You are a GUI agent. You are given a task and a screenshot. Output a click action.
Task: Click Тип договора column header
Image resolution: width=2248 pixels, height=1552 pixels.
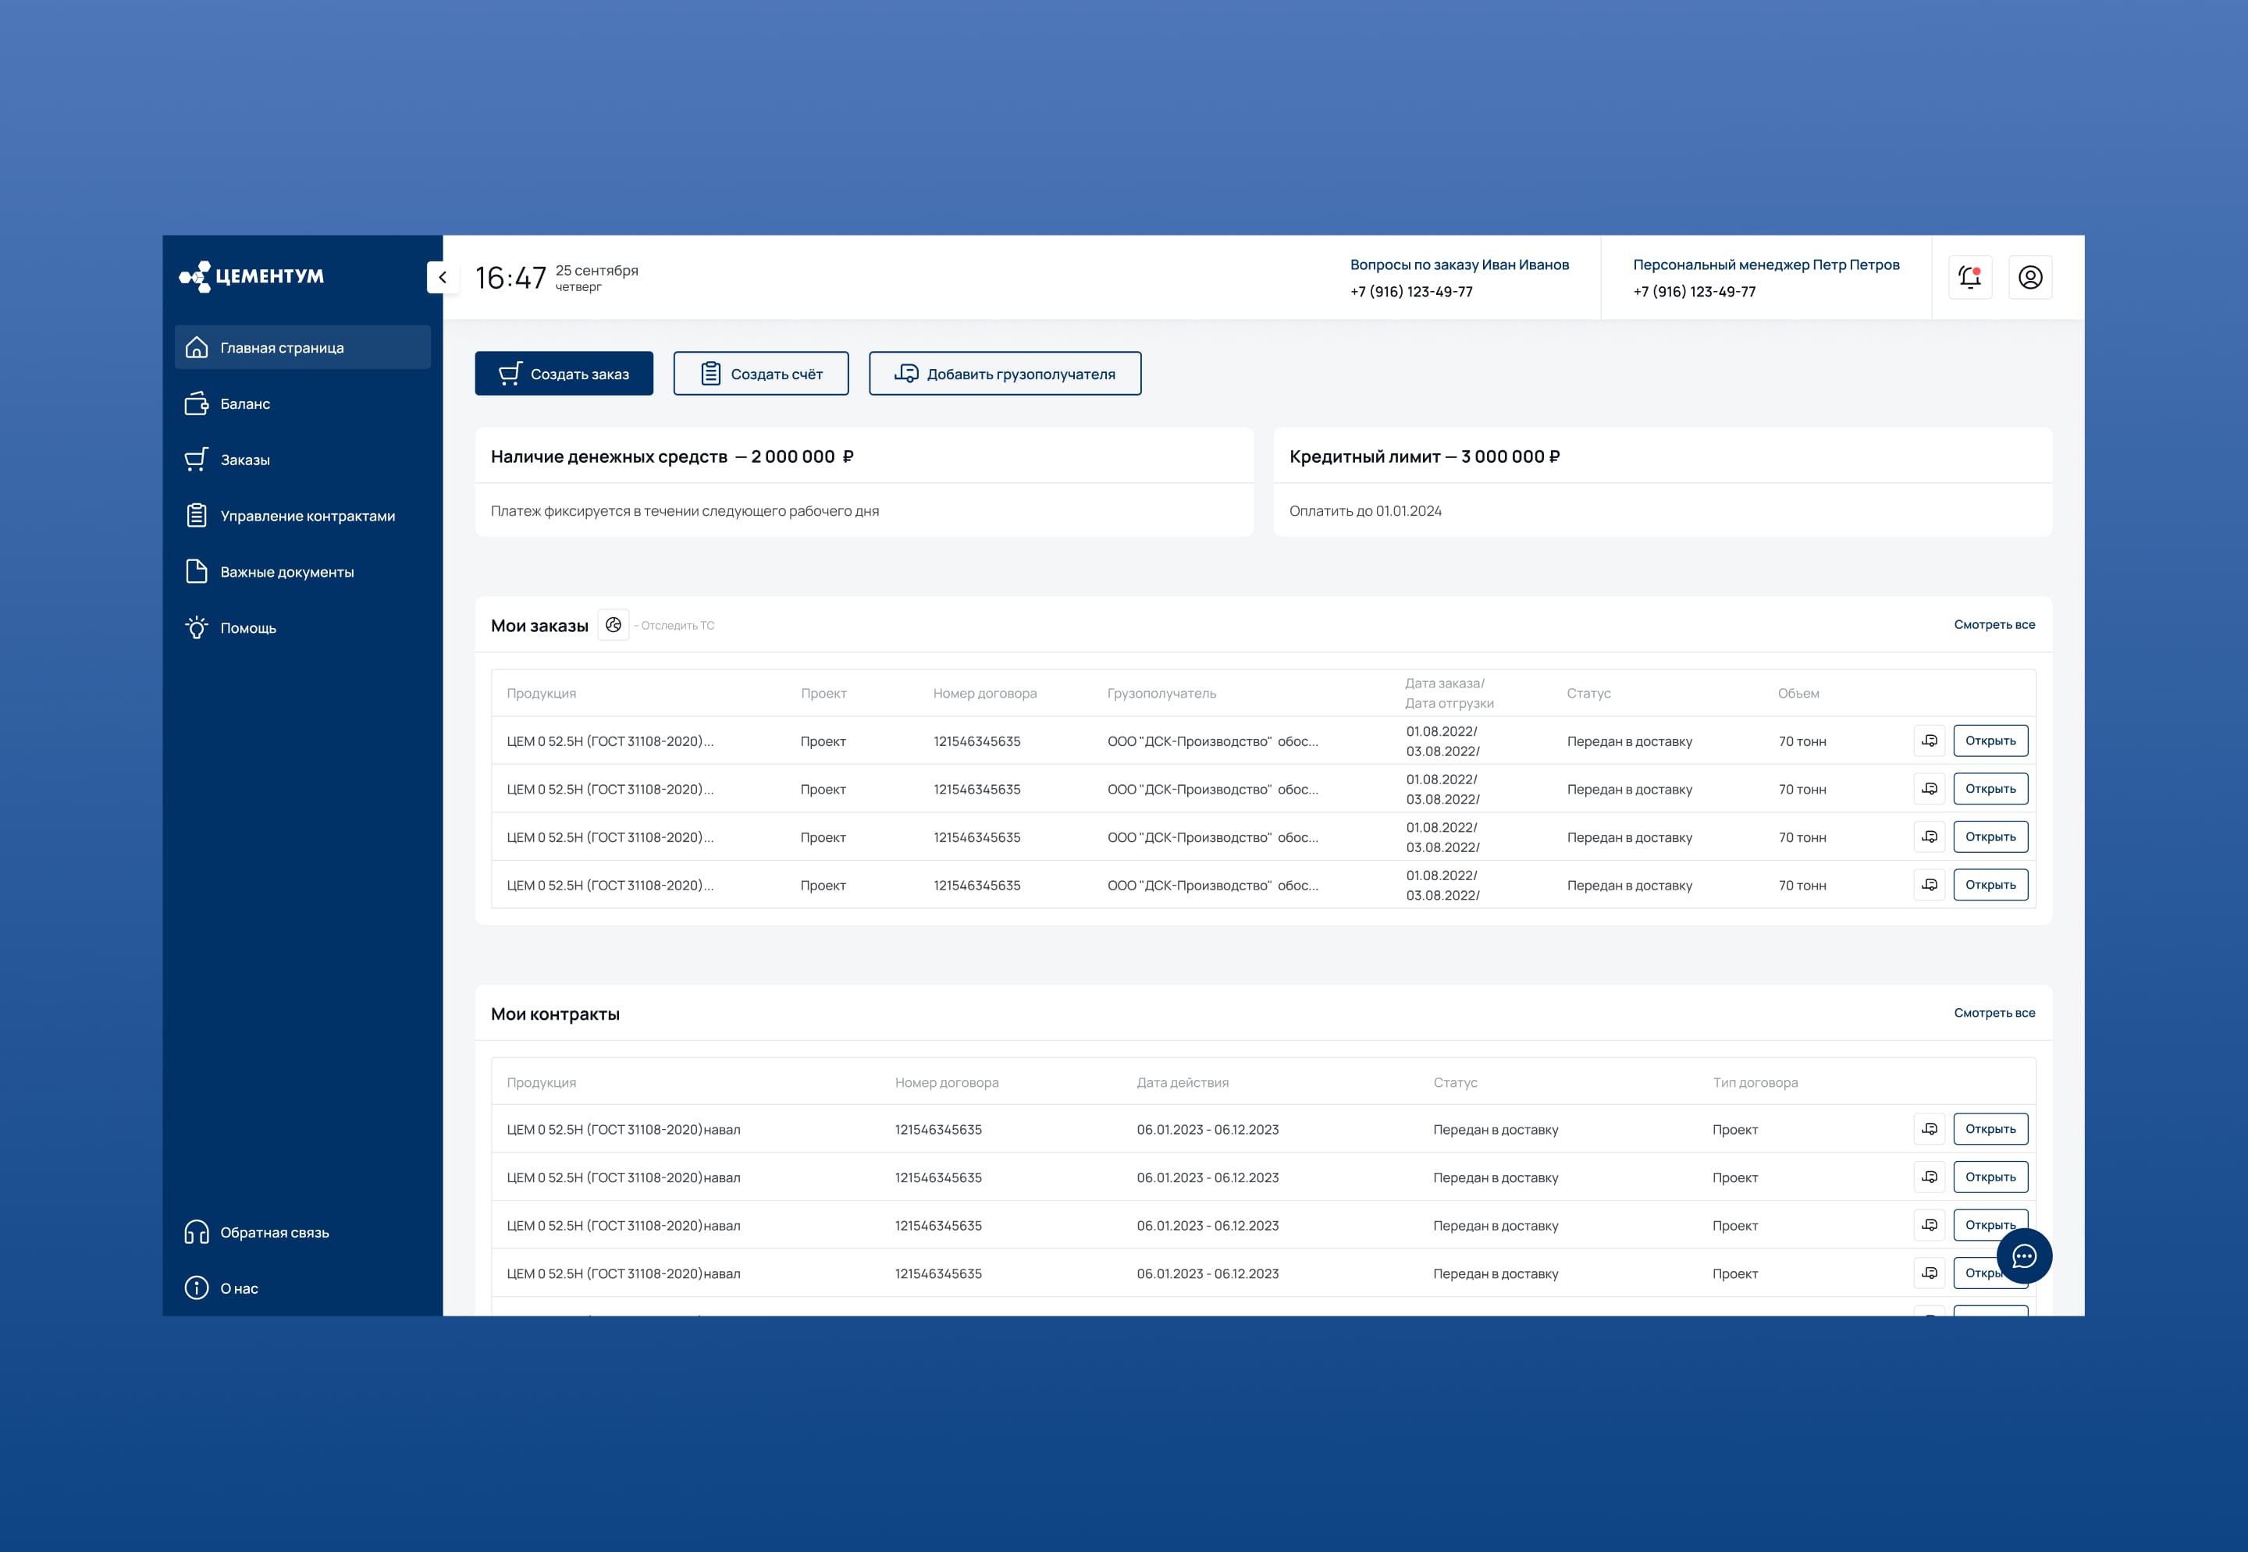coord(1755,1082)
